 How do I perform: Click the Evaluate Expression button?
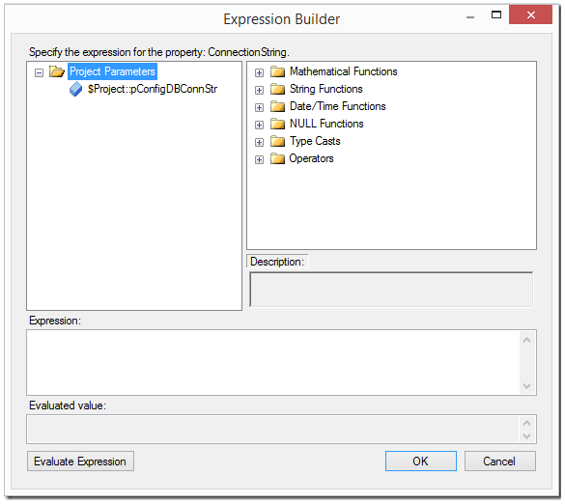pos(80,462)
